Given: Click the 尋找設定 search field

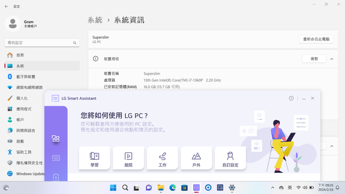Looking at the screenshot, I should 42,43.
